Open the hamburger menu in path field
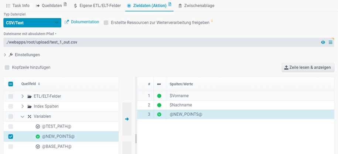Screen dimensions: 338x154 tap(331, 42)
